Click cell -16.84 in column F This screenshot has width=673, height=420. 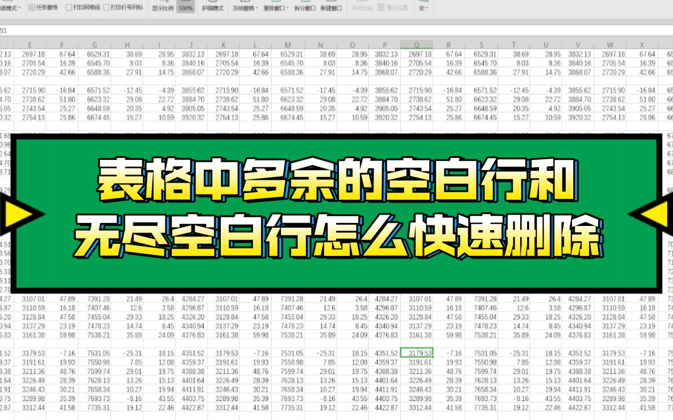pyautogui.click(x=62, y=90)
